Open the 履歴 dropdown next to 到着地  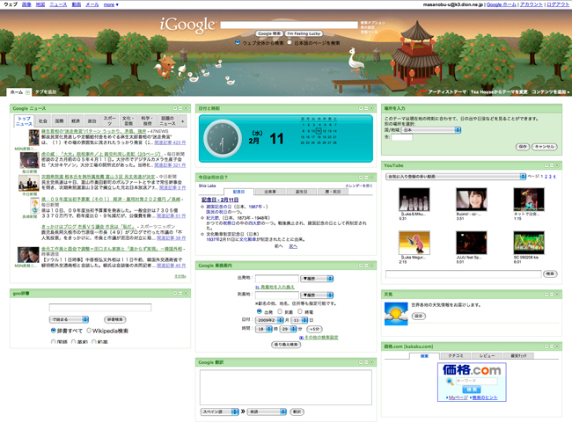click(x=317, y=295)
